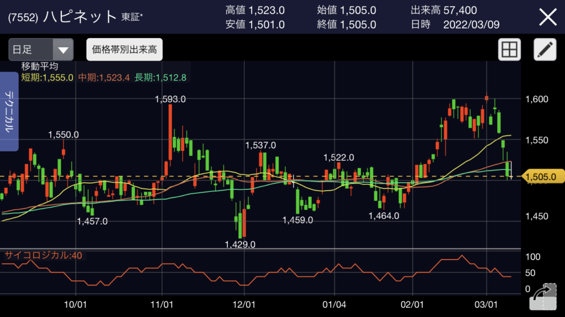The height and width of the screenshot is (317, 565).
Task: Tap the 1,522.0 peak label
Action: [x=339, y=157]
